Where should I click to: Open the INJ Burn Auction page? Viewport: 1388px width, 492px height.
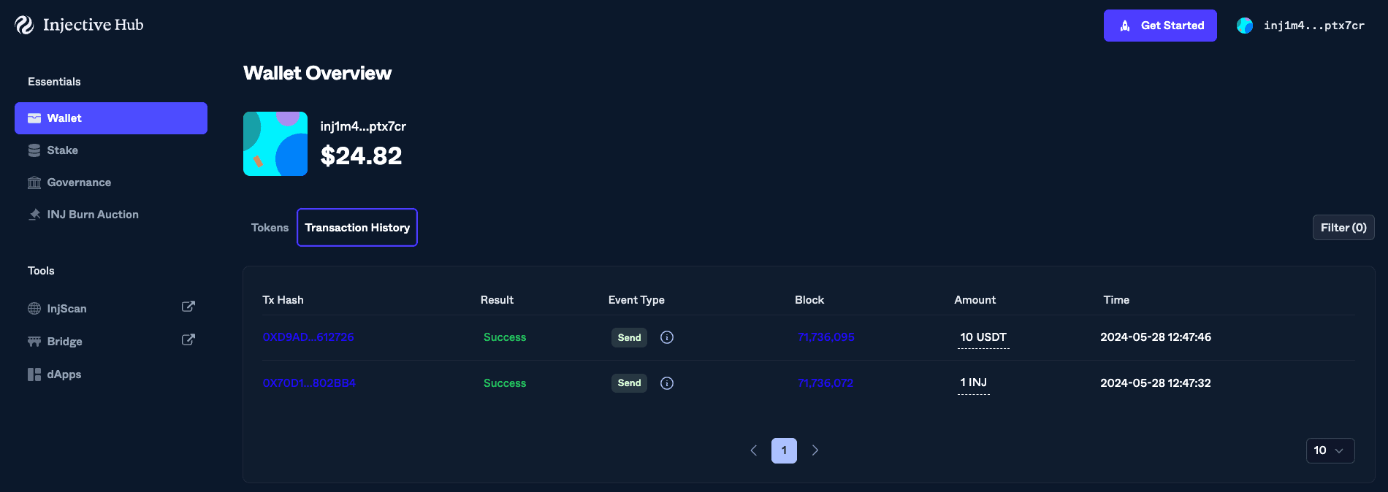111,215
